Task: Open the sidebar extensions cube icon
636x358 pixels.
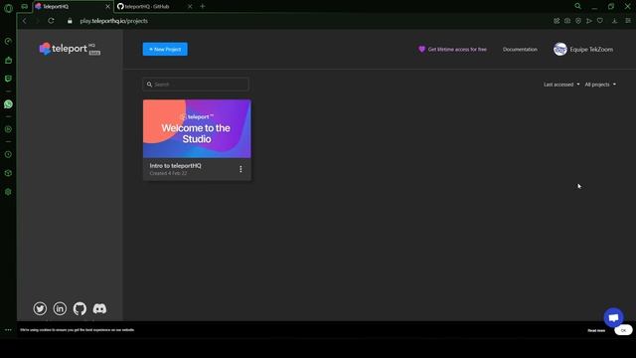Action: click(x=8, y=173)
